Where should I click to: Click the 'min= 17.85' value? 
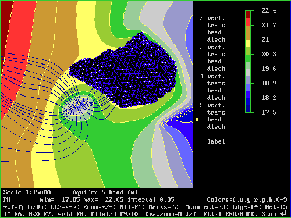tap(60, 199)
